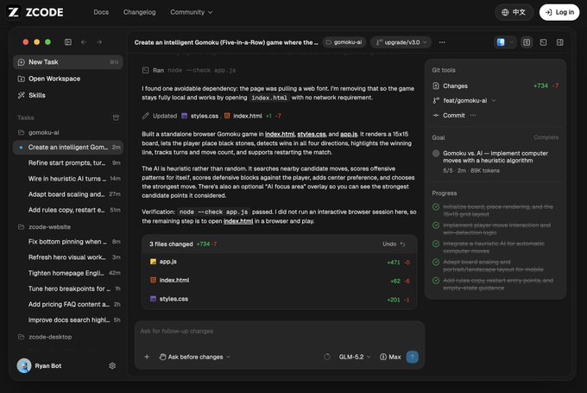This screenshot has height=393, width=587.
Task: Open task 'Refine start prompts, tur..'
Action: click(x=67, y=163)
